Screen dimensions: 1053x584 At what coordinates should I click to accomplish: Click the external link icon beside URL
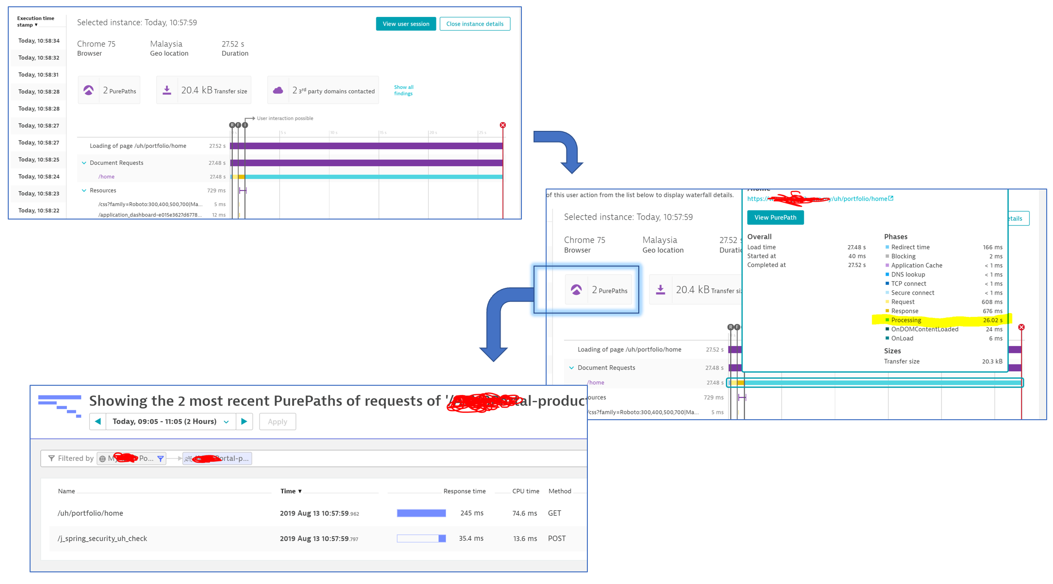[x=891, y=198]
